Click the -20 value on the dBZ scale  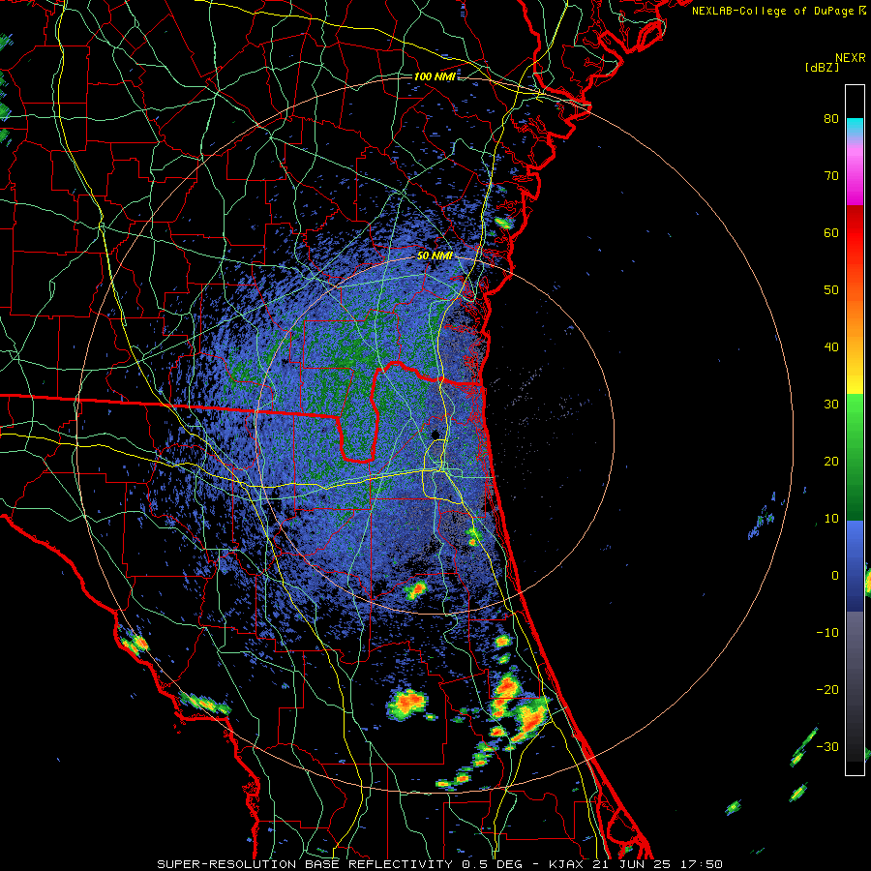(827, 689)
